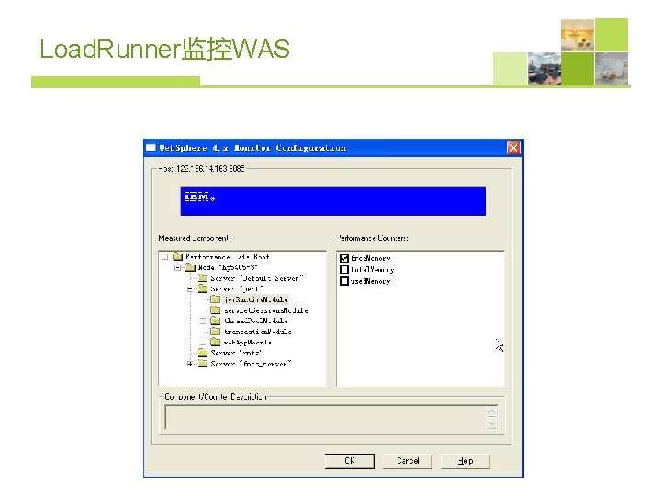The width and height of the screenshot is (661, 496).
Task: Check the totalMemory counter checkbox
Action: pos(344,269)
